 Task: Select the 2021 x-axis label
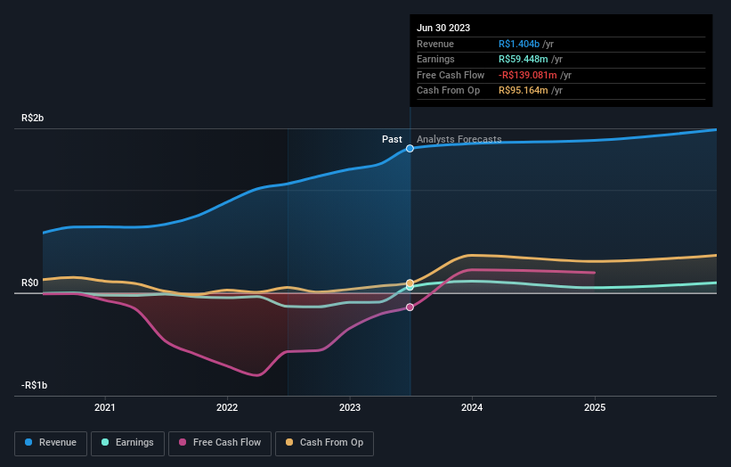coord(105,407)
